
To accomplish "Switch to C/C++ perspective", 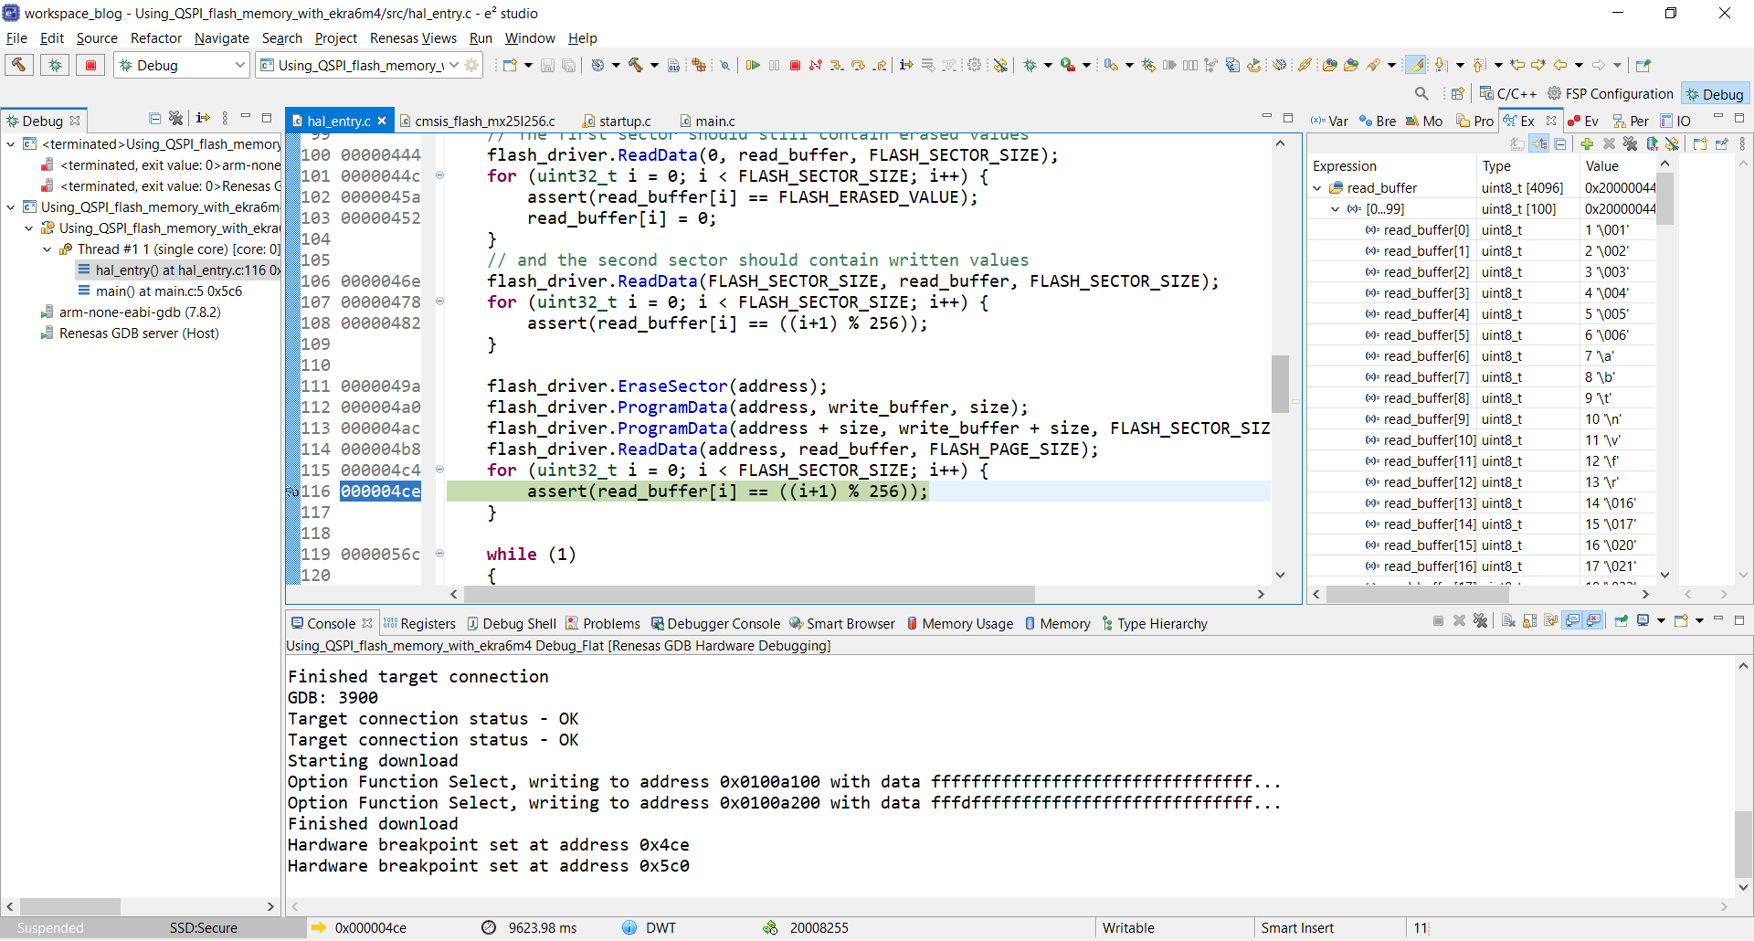I will [x=1507, y=93].
